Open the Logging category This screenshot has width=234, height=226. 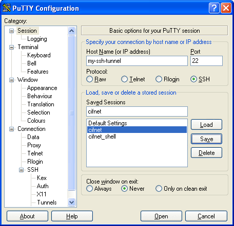(x=37, y=39)
